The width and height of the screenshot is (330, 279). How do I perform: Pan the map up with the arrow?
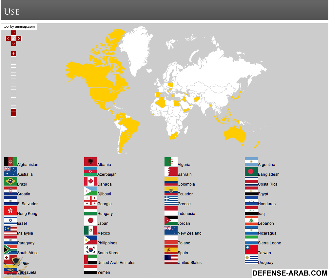click(13, 33)
